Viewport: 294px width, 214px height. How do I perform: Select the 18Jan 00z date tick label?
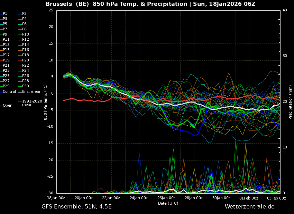click(56, 198)
